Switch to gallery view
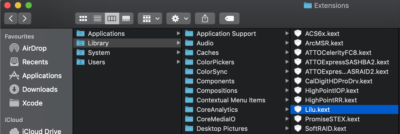400x134 pixels. [126, 18]
